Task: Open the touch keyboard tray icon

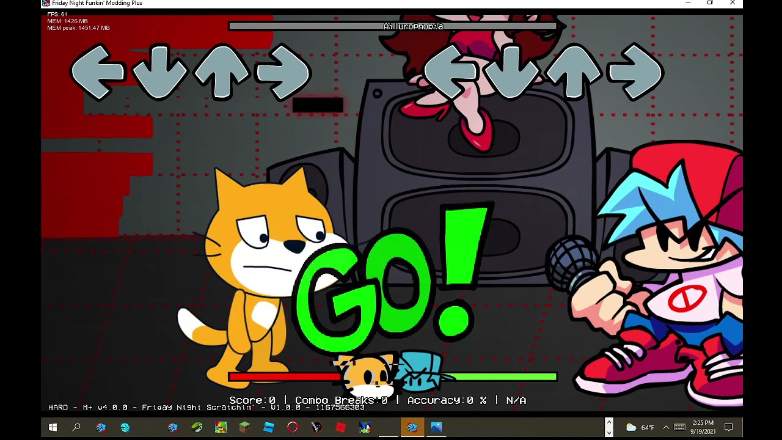Action: coord(679,427)
